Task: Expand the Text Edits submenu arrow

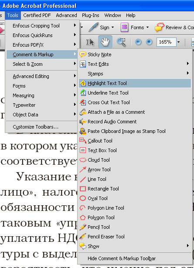Action: click(187, 64)
